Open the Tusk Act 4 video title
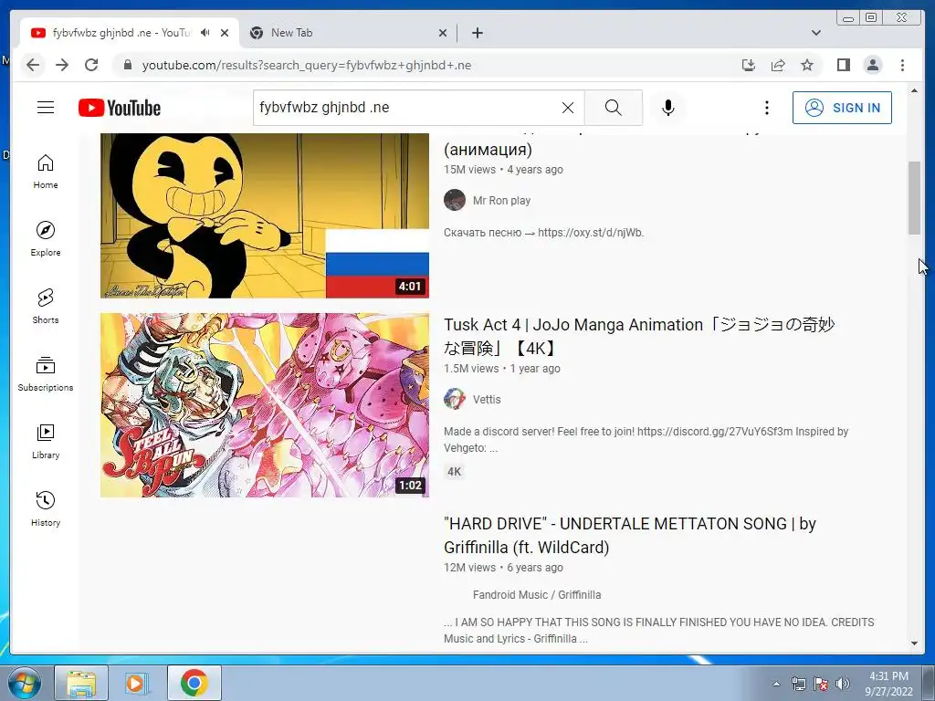 (638, 336)
